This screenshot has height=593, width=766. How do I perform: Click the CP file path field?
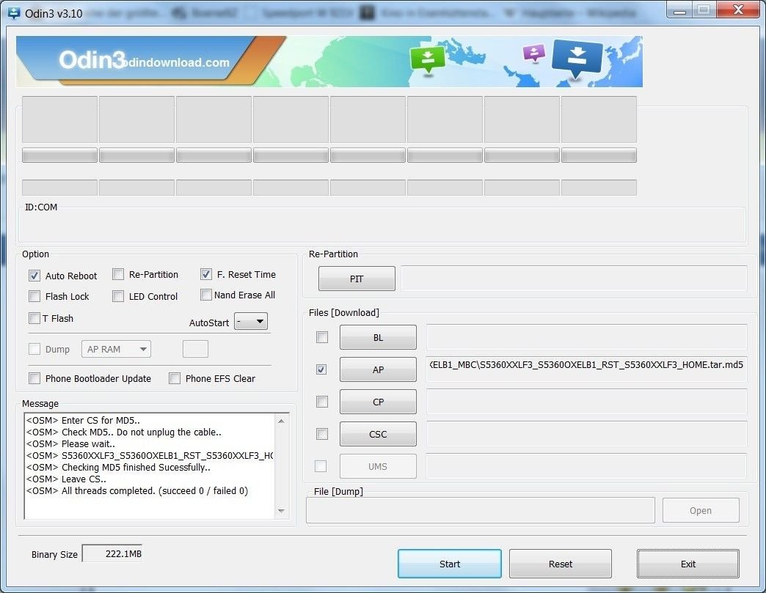click(x=587, y=401)
